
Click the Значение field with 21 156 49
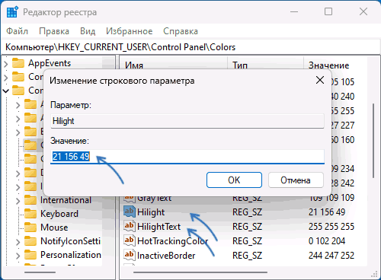187,157
